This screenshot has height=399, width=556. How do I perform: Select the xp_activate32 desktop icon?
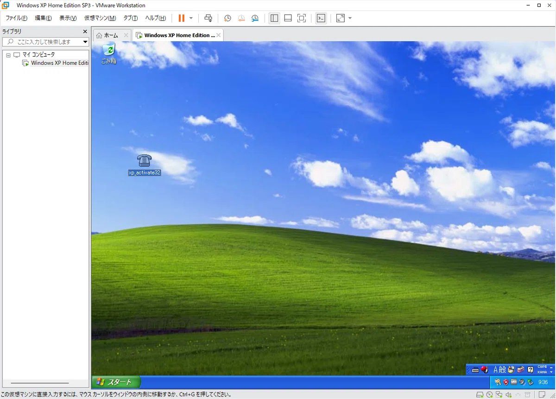pyautogui.click(x=145, y=165)
